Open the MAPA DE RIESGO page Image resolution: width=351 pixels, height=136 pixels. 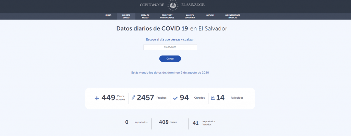(x=145, y=16)
